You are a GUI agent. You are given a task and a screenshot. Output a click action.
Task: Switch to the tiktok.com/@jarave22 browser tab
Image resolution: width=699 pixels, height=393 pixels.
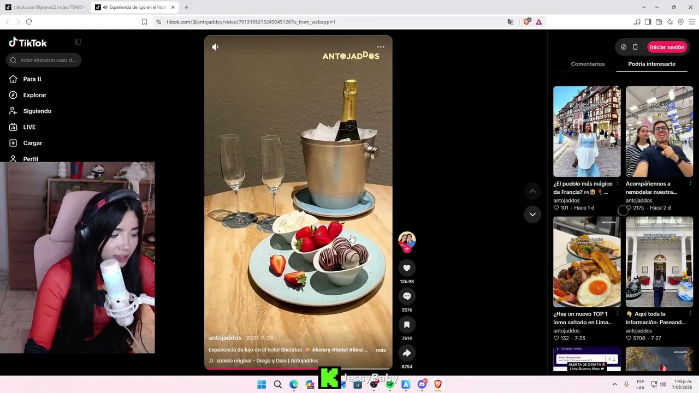[x=45, y=7]
